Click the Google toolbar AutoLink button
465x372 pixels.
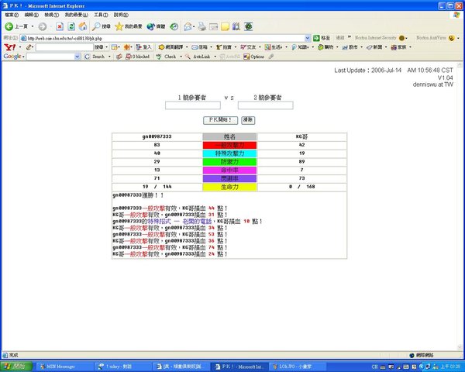click(198, 57)
